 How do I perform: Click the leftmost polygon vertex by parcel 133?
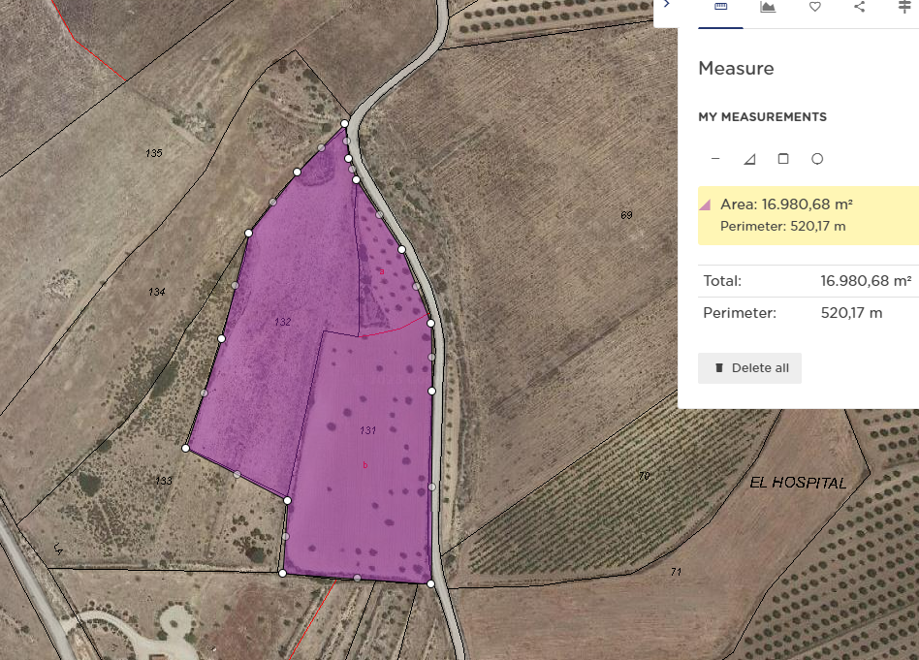coord(186,448)
